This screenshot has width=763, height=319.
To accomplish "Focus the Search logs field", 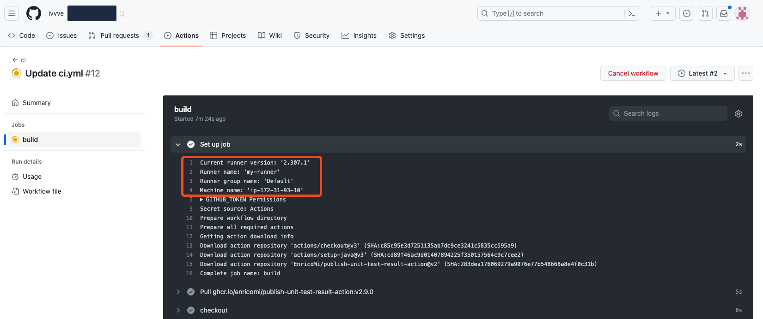I will 668,113.
